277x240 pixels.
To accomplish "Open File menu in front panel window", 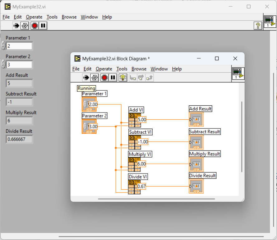I will pos(6,17).
